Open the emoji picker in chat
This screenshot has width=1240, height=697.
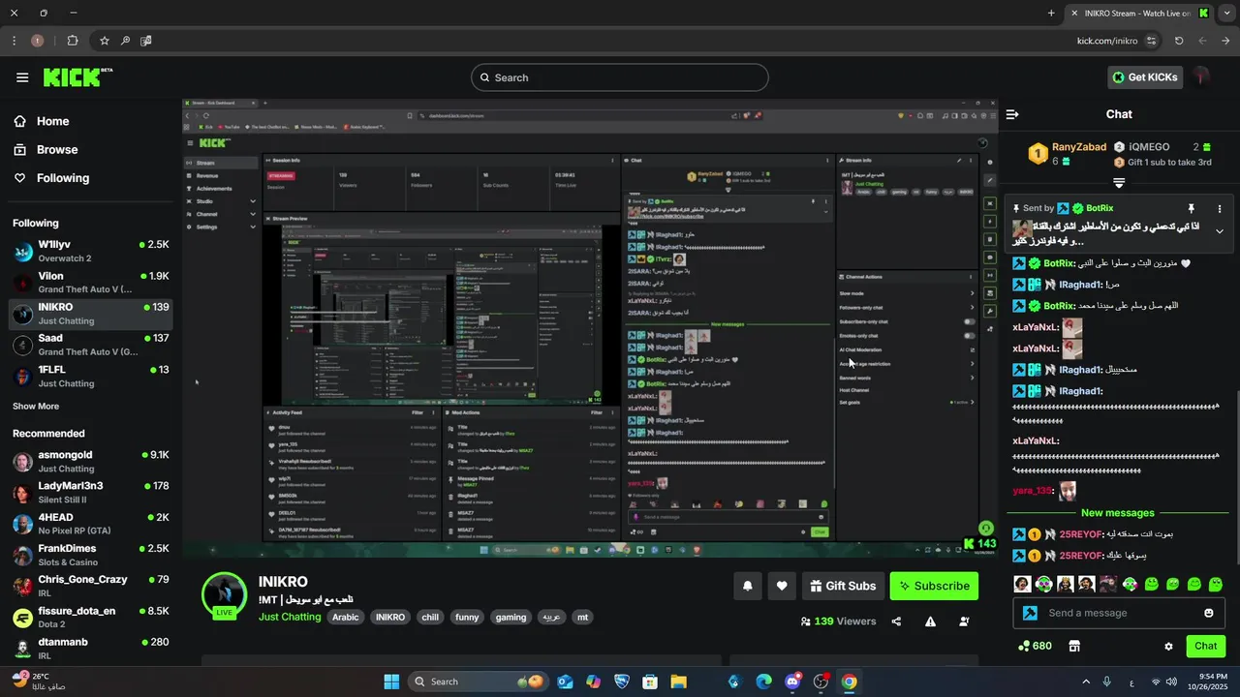coord(1208,613)
